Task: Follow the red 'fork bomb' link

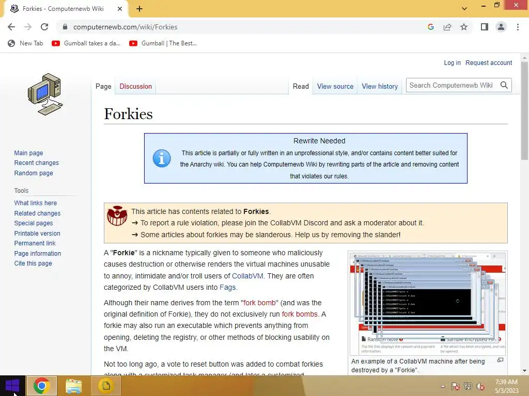Action: [259, 303]
